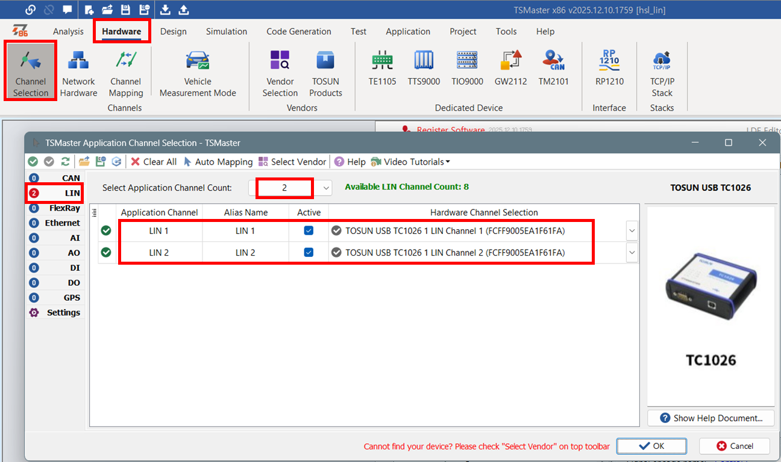The image size is (781, 462).
Task: Open the Channel Mapping tool
Action: [126, 73]
